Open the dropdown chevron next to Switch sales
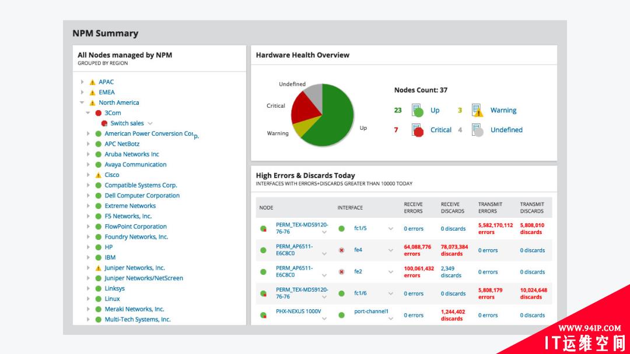The image size is (630, 354). (150, 123)
